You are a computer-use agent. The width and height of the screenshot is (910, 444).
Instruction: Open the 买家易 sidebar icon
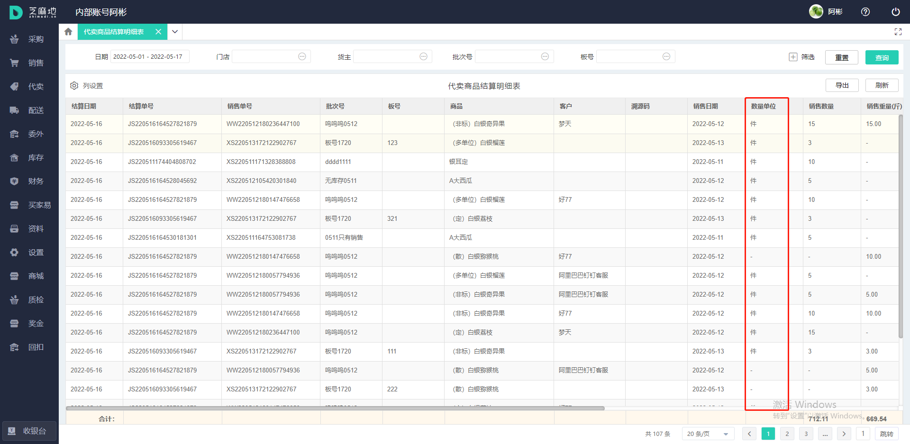(14, 205)
